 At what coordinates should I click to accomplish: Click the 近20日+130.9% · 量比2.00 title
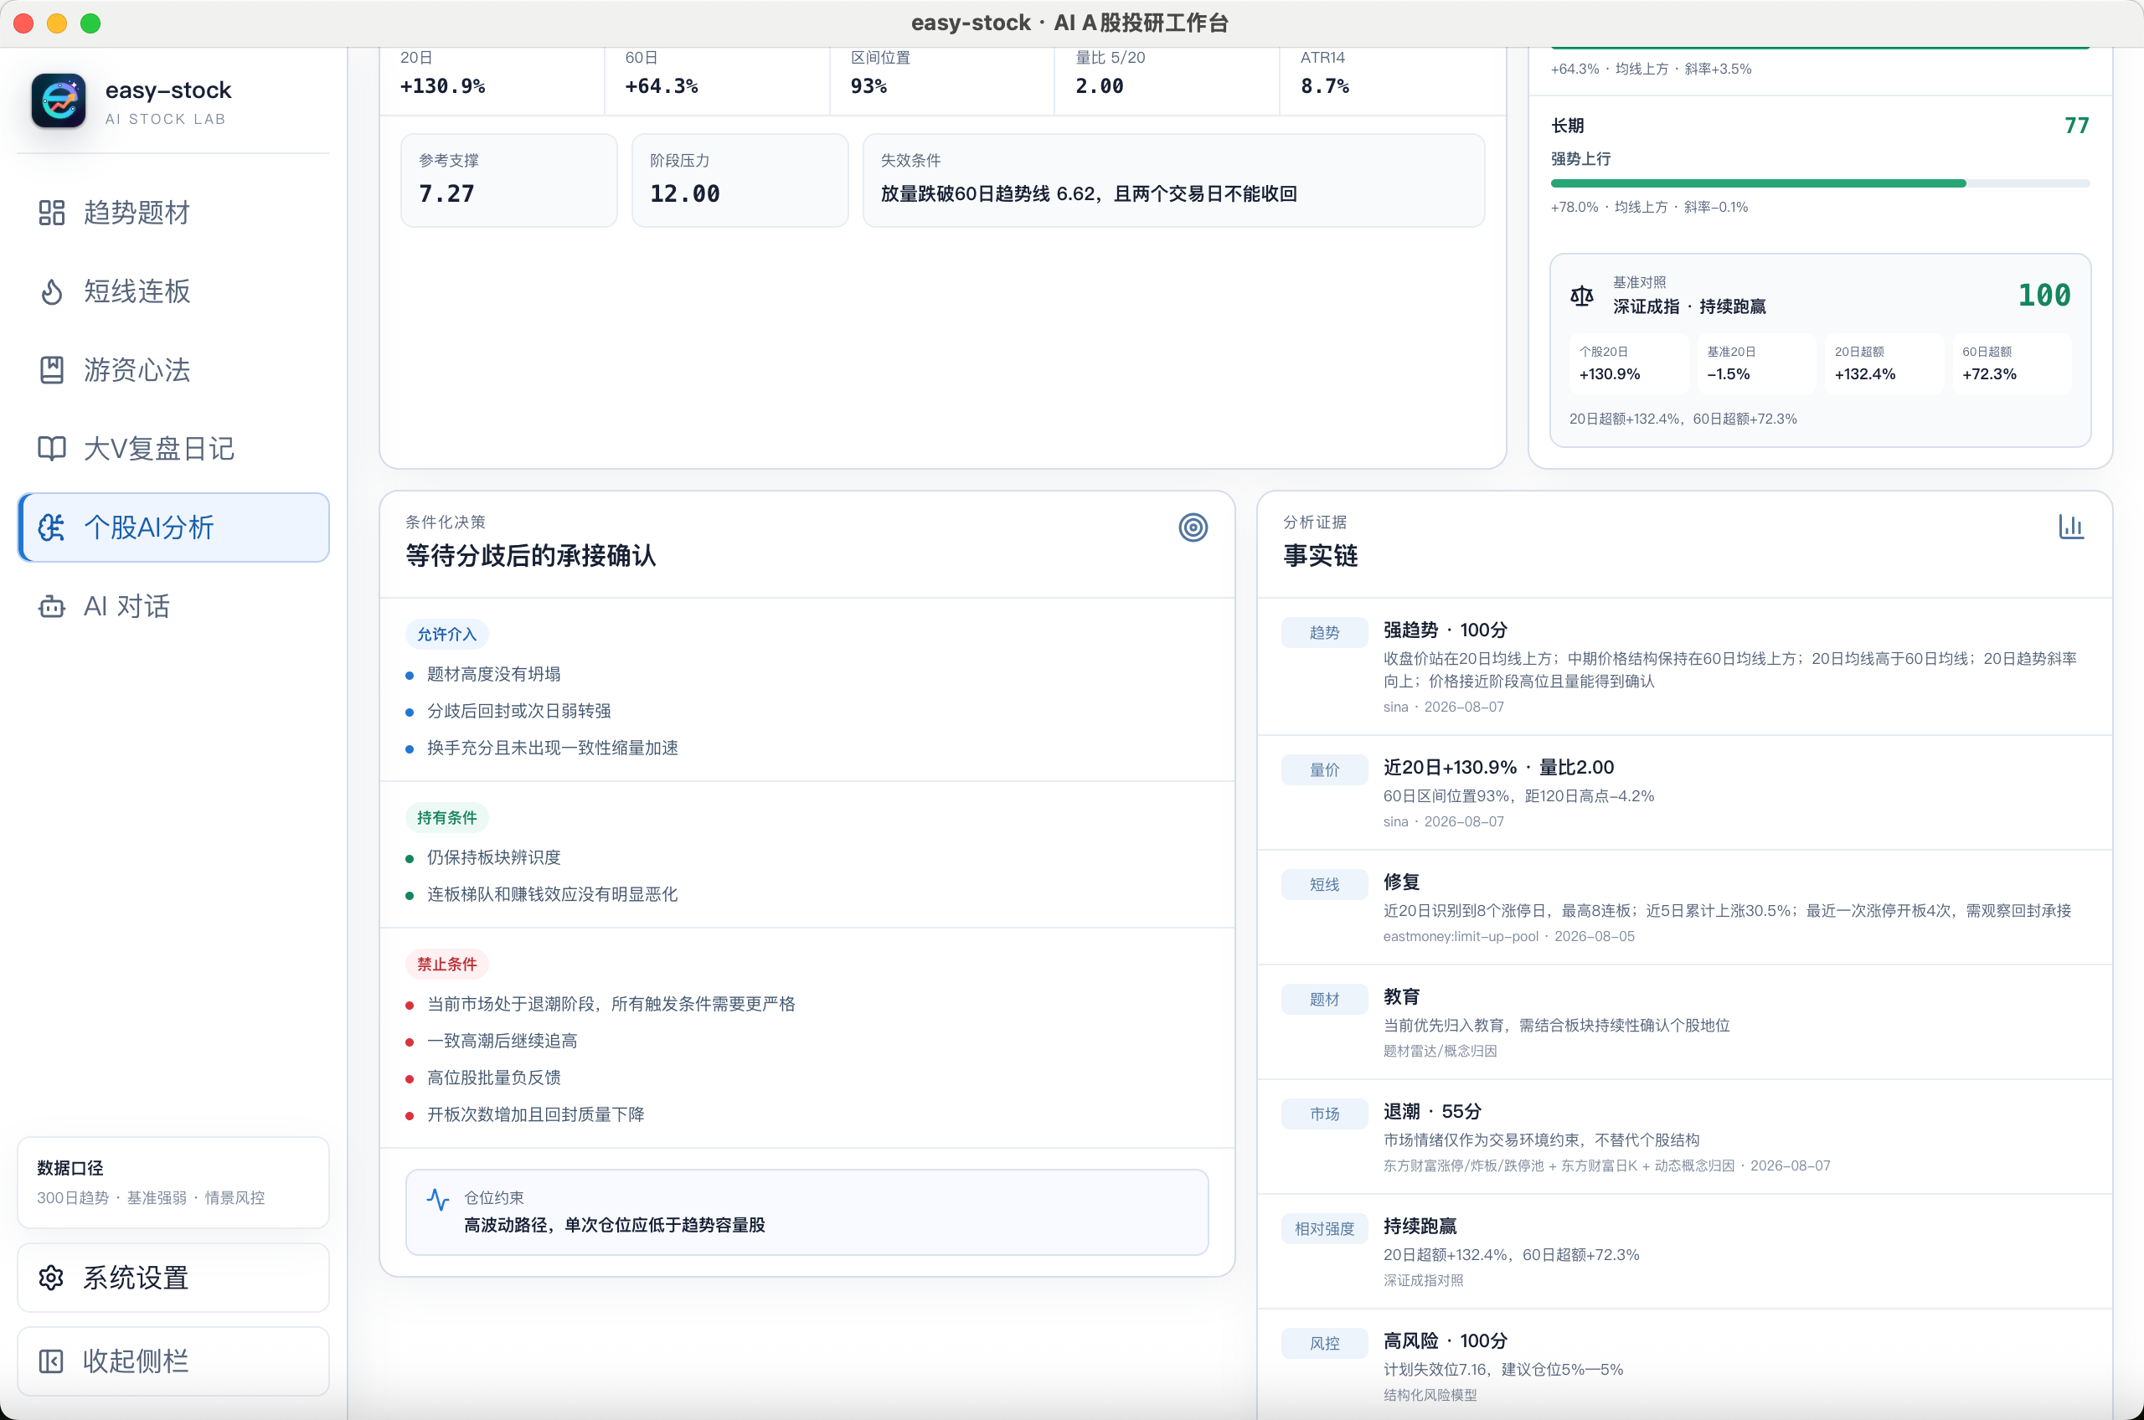[x=1498, y=767]
